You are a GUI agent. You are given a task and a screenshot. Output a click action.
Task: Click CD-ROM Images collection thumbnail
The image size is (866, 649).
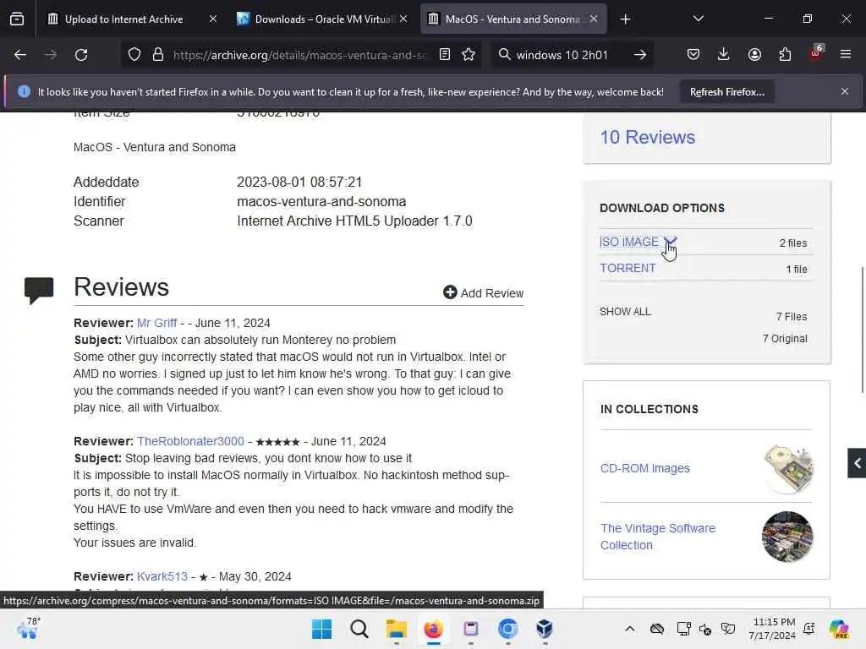(788, 468)
